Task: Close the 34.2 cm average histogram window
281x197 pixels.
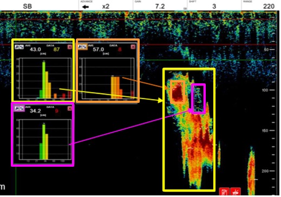Action: click(70, 108)
